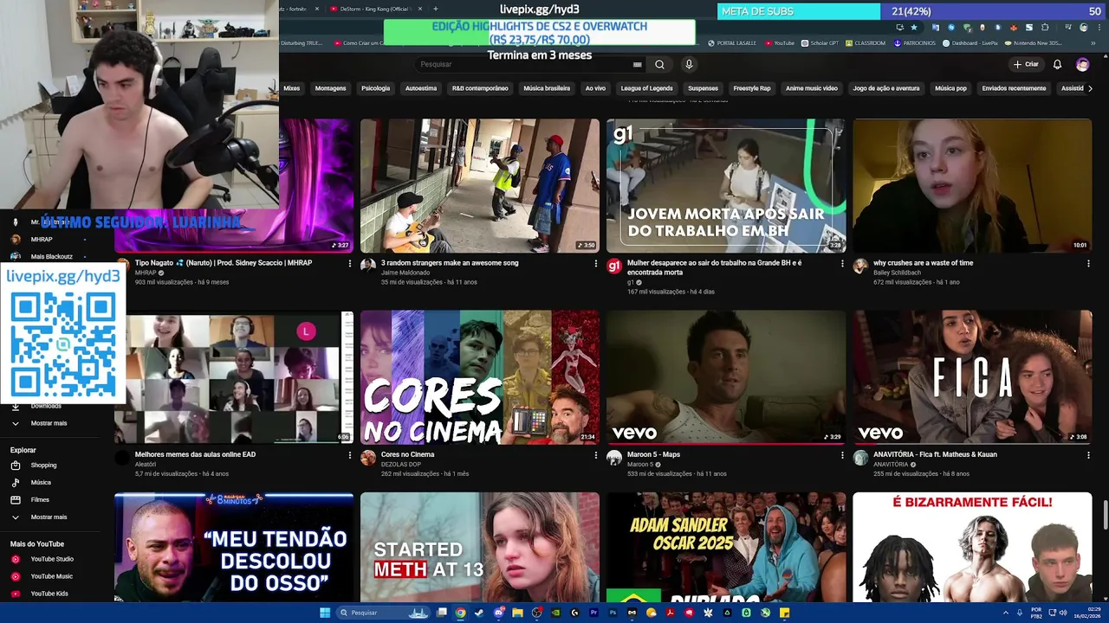This screenshot has width=1109, height=623.
Task: Select the R&B contemporâneo filter chip
Action: pos(480,88)
